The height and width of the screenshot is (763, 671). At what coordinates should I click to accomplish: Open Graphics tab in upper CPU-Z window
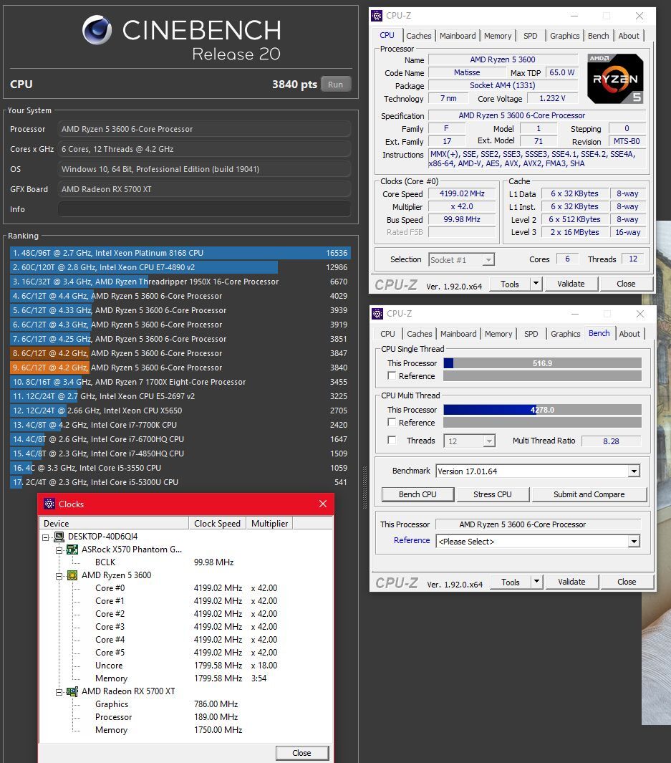click(564, 36)
